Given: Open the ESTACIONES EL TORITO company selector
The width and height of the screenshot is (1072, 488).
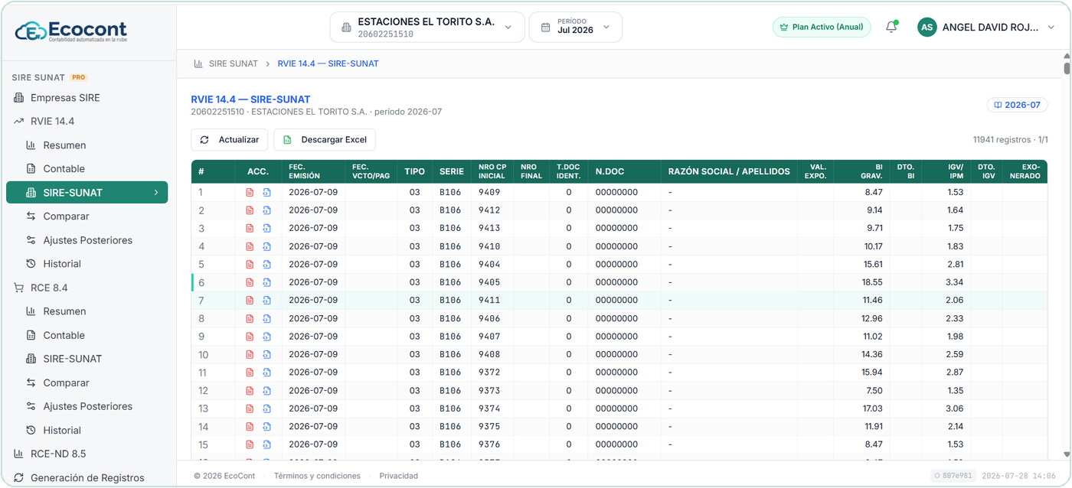Looking at the screenshot, I should [427, 27].
